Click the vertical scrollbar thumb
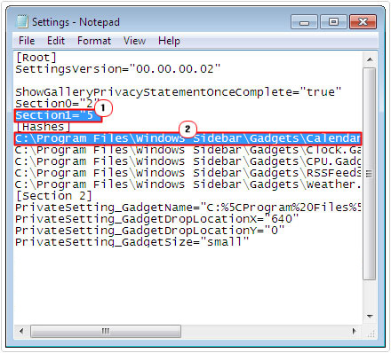Viewport: 391px width, 353px height. (x=370, y=174)
